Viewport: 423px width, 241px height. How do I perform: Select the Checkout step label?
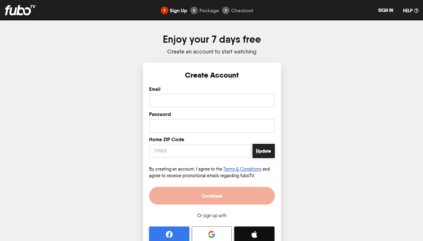[242, 11]
